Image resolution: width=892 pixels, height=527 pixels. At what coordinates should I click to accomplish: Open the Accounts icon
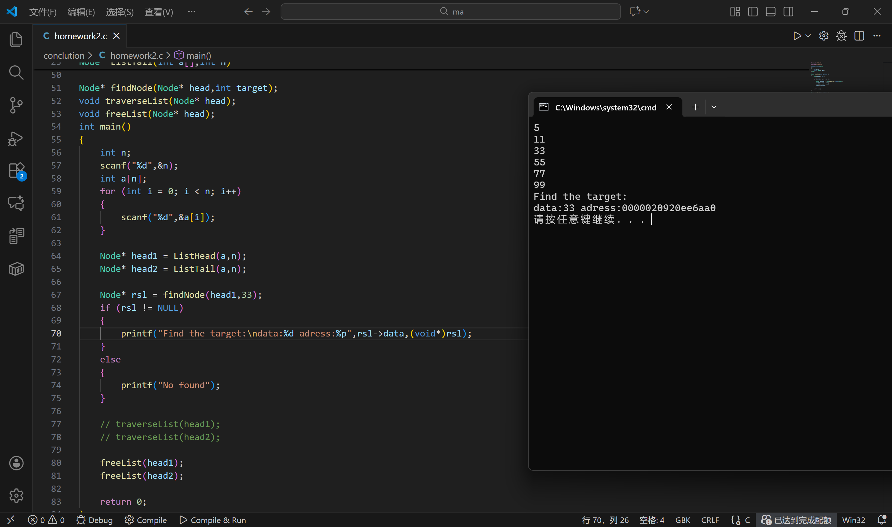tap(16, 463)
